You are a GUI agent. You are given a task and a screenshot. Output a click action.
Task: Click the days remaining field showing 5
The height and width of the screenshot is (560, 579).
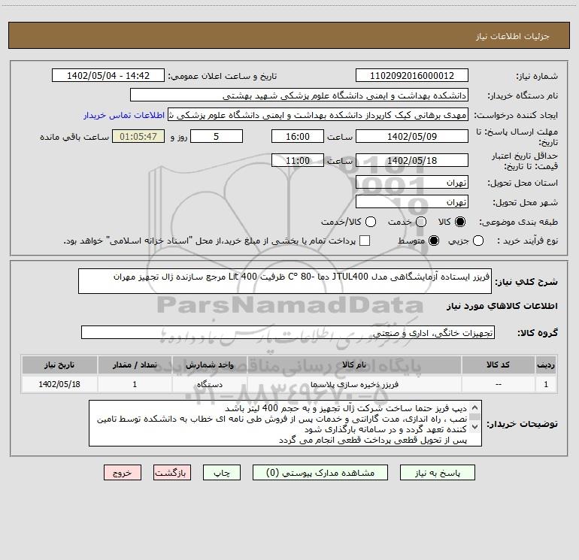(217, 136)
